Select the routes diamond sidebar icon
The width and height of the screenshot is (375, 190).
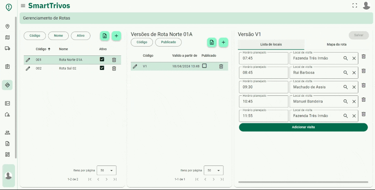coord(7,85)
